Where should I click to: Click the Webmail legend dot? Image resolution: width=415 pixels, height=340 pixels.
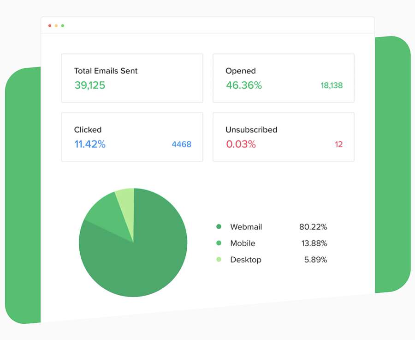(x=219, y=227)
